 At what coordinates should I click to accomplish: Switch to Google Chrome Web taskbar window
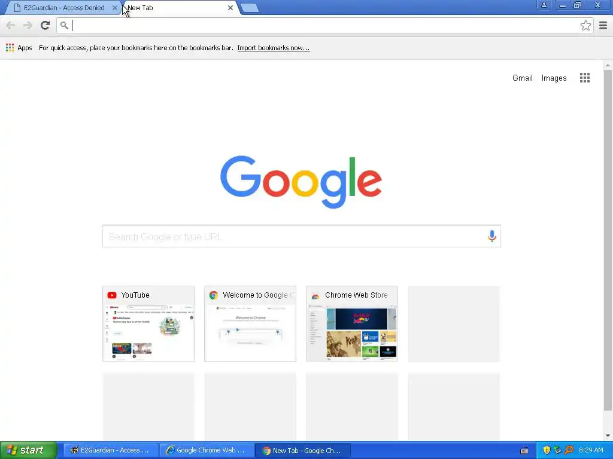click(x=207, y=450)
